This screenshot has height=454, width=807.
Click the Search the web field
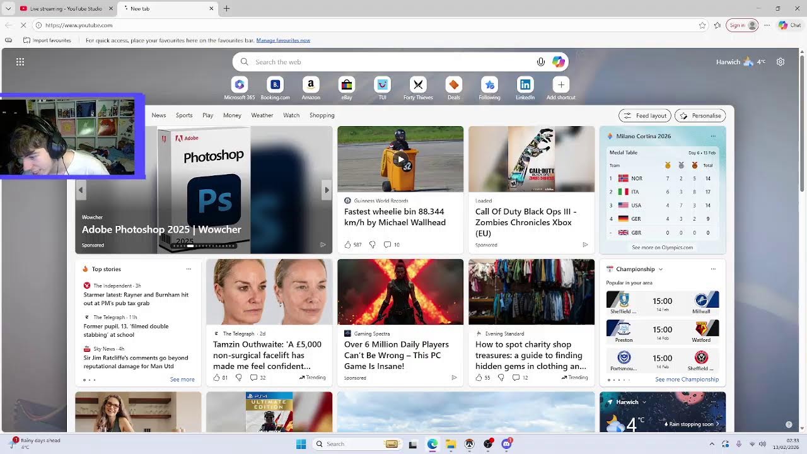400,62
